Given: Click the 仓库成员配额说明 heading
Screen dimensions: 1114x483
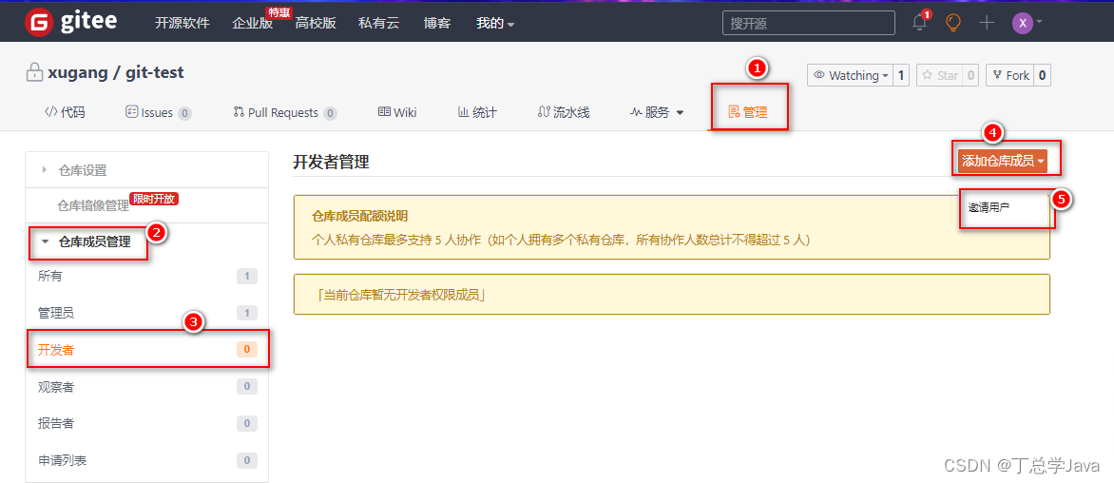Looking at the screenshot, I should [x=359, y=216].
